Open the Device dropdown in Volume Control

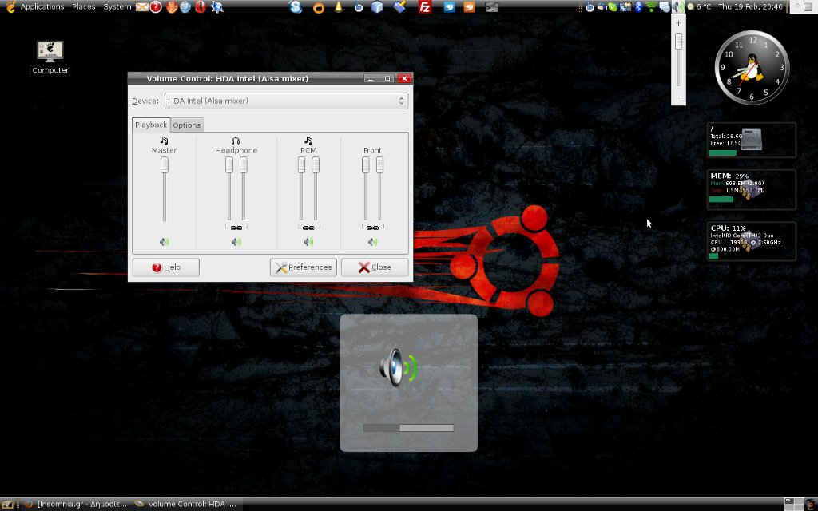tap(286, 101)
